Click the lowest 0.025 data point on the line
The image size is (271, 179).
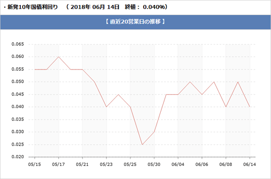(x=142, y=144)
